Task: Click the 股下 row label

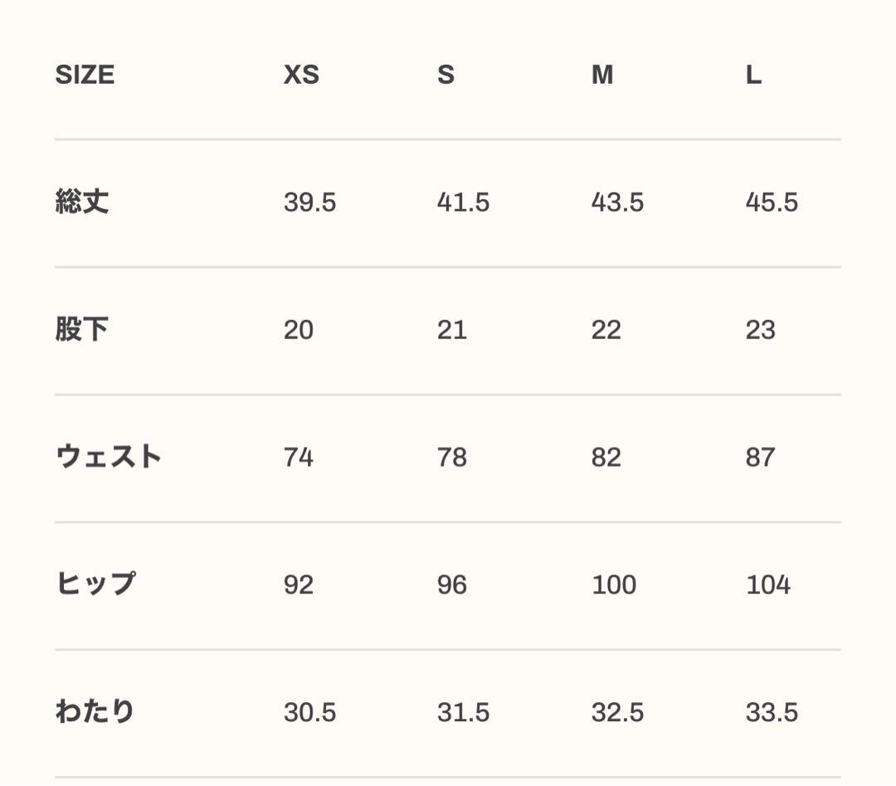Action: pos(82,330)
